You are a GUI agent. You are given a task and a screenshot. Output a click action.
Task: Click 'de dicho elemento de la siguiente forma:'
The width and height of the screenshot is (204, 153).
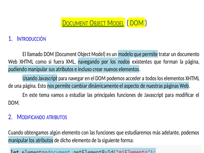click(x=94, y=140)
